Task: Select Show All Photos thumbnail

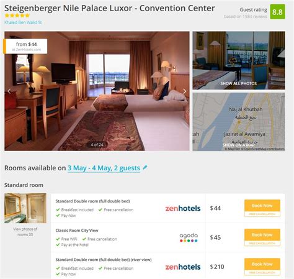Action: click(x=239, y=60)
